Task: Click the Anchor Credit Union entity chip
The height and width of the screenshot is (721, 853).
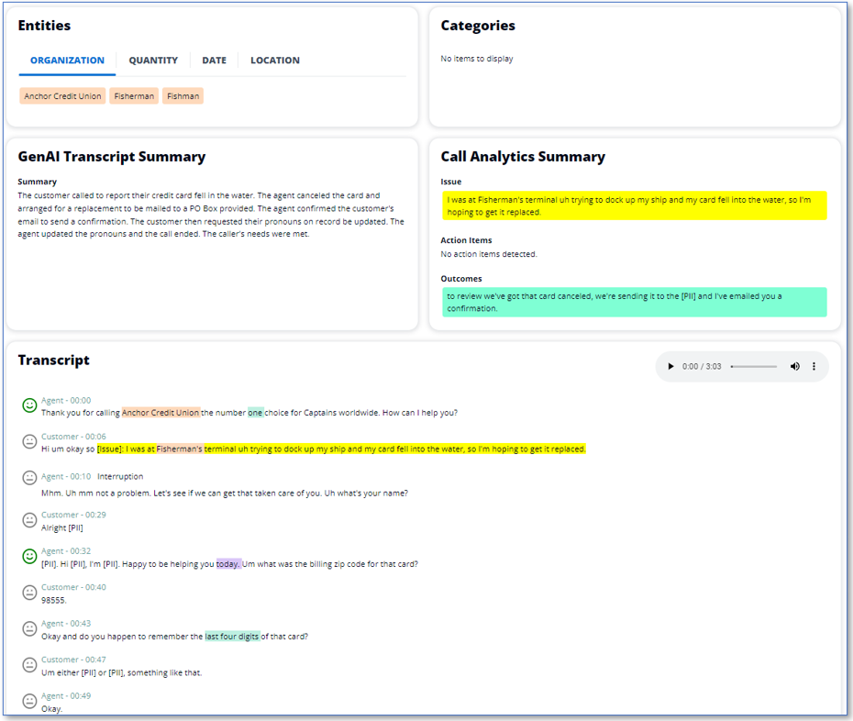Action: click(x=61, y=95)
